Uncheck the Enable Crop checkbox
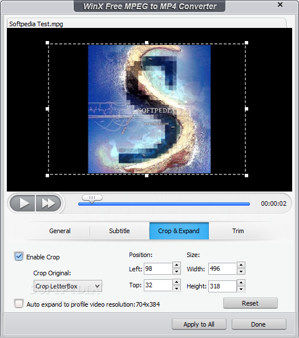 click(19, 256)
